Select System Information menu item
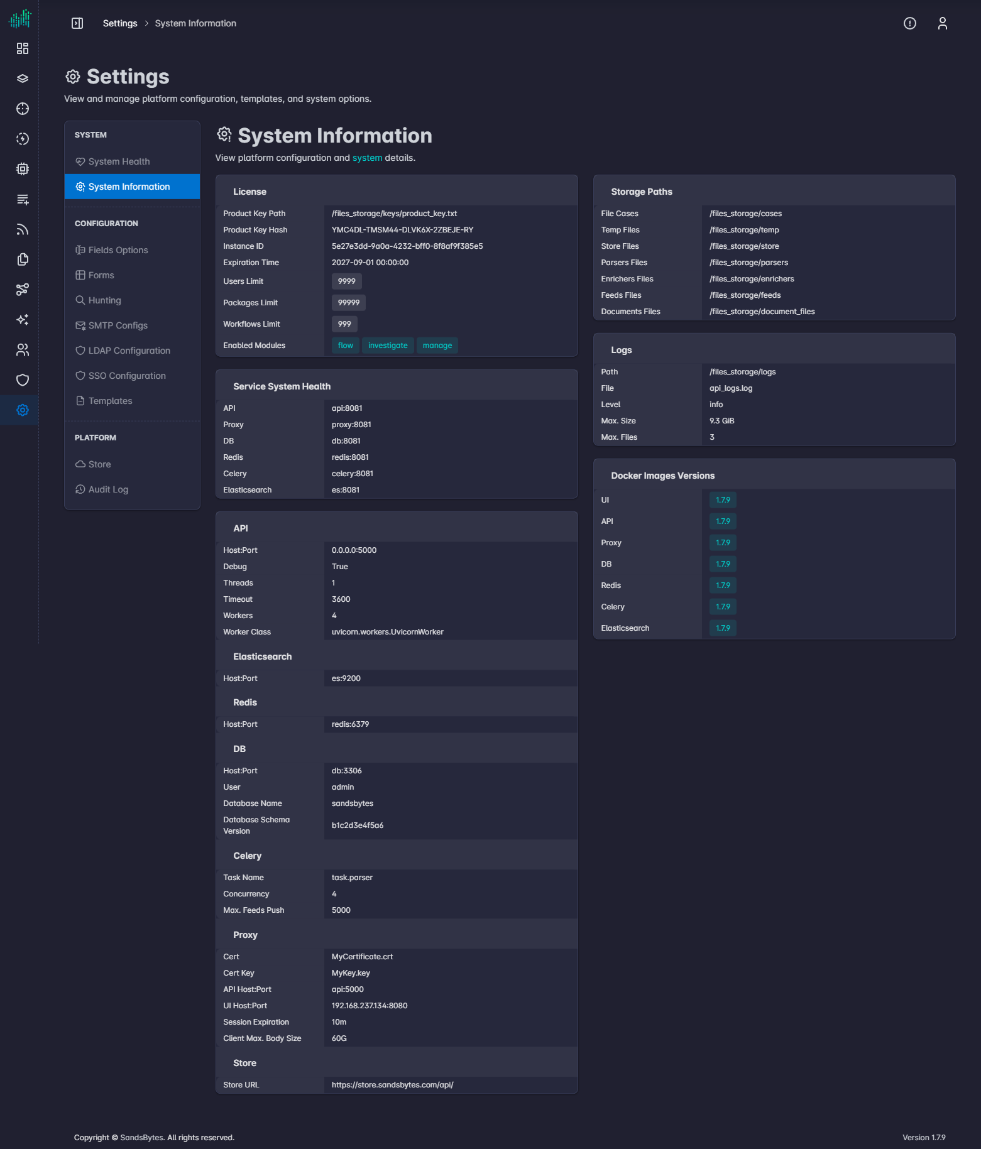The width and height of the screenshot is (981, 1149). coord(132,187)
